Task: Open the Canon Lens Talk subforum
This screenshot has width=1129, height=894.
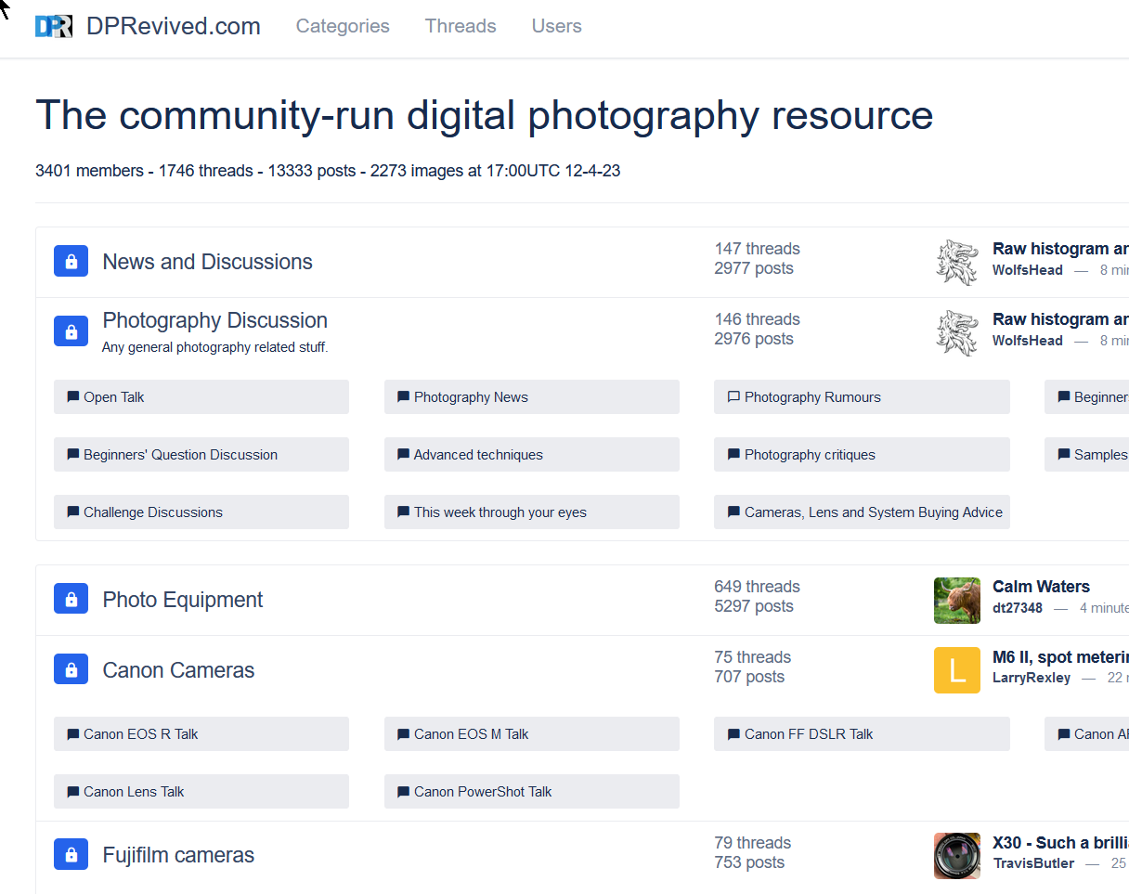Action: (x=201, y=792)
